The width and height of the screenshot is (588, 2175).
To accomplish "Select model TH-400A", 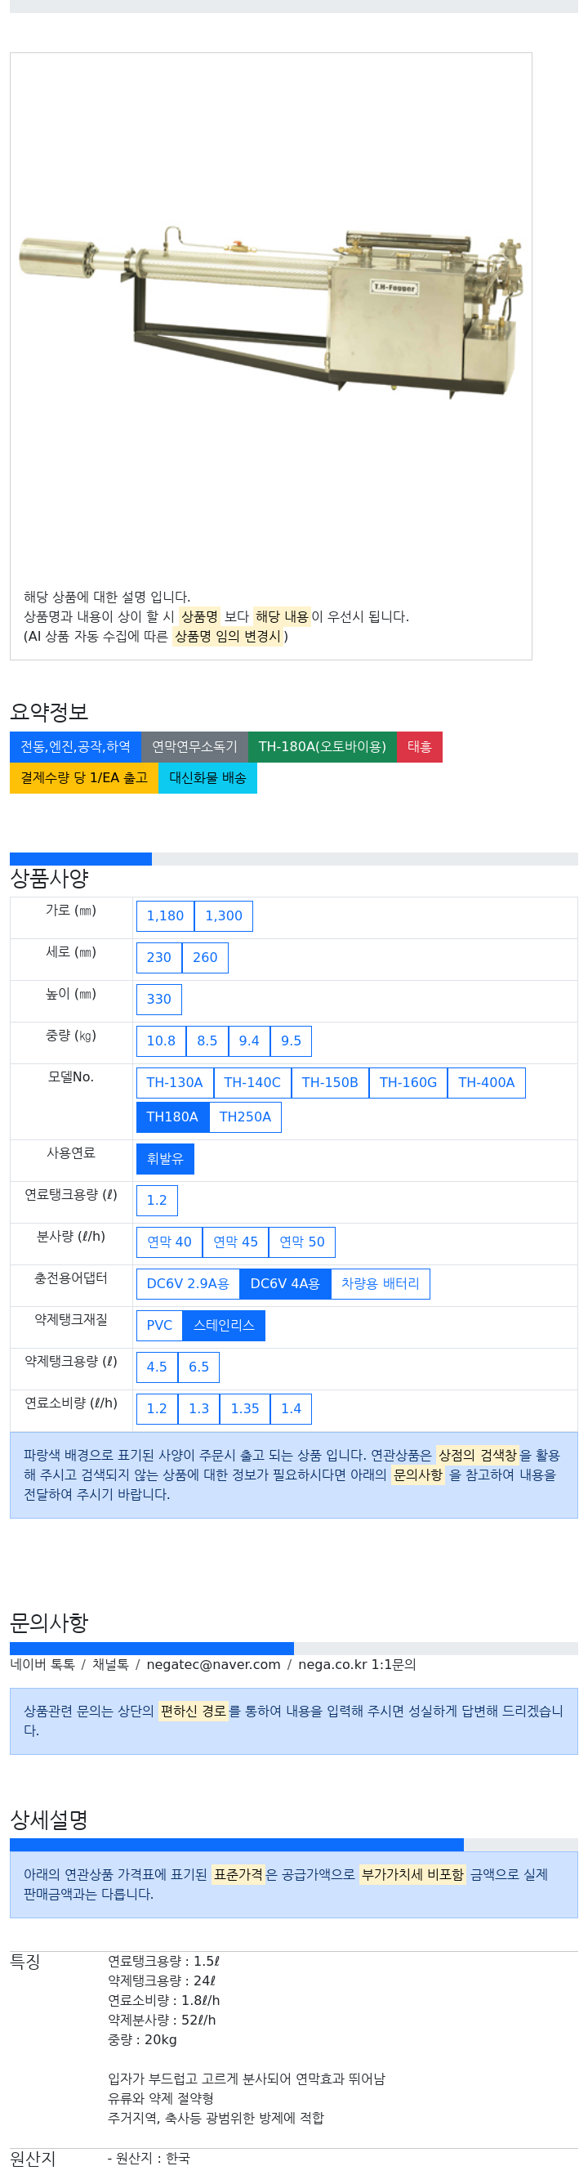I will point(487,1083).
